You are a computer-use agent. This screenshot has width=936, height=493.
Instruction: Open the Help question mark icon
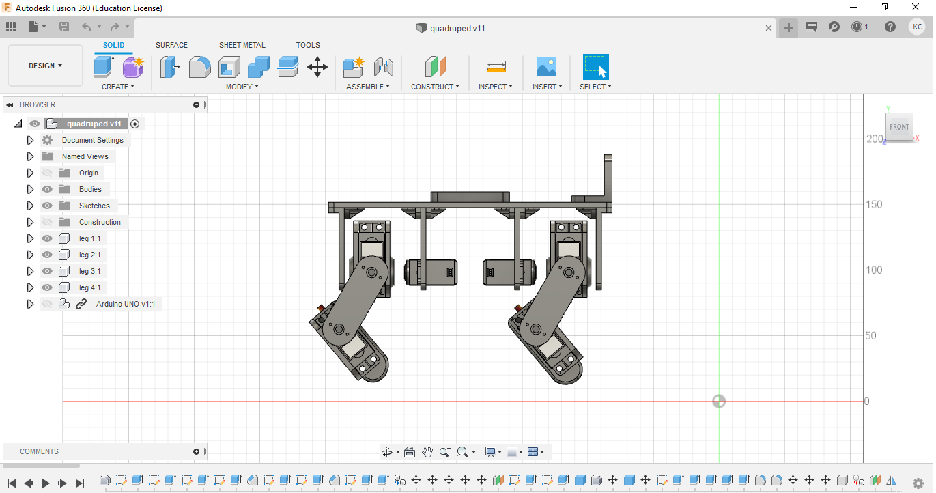pos(890,27)
